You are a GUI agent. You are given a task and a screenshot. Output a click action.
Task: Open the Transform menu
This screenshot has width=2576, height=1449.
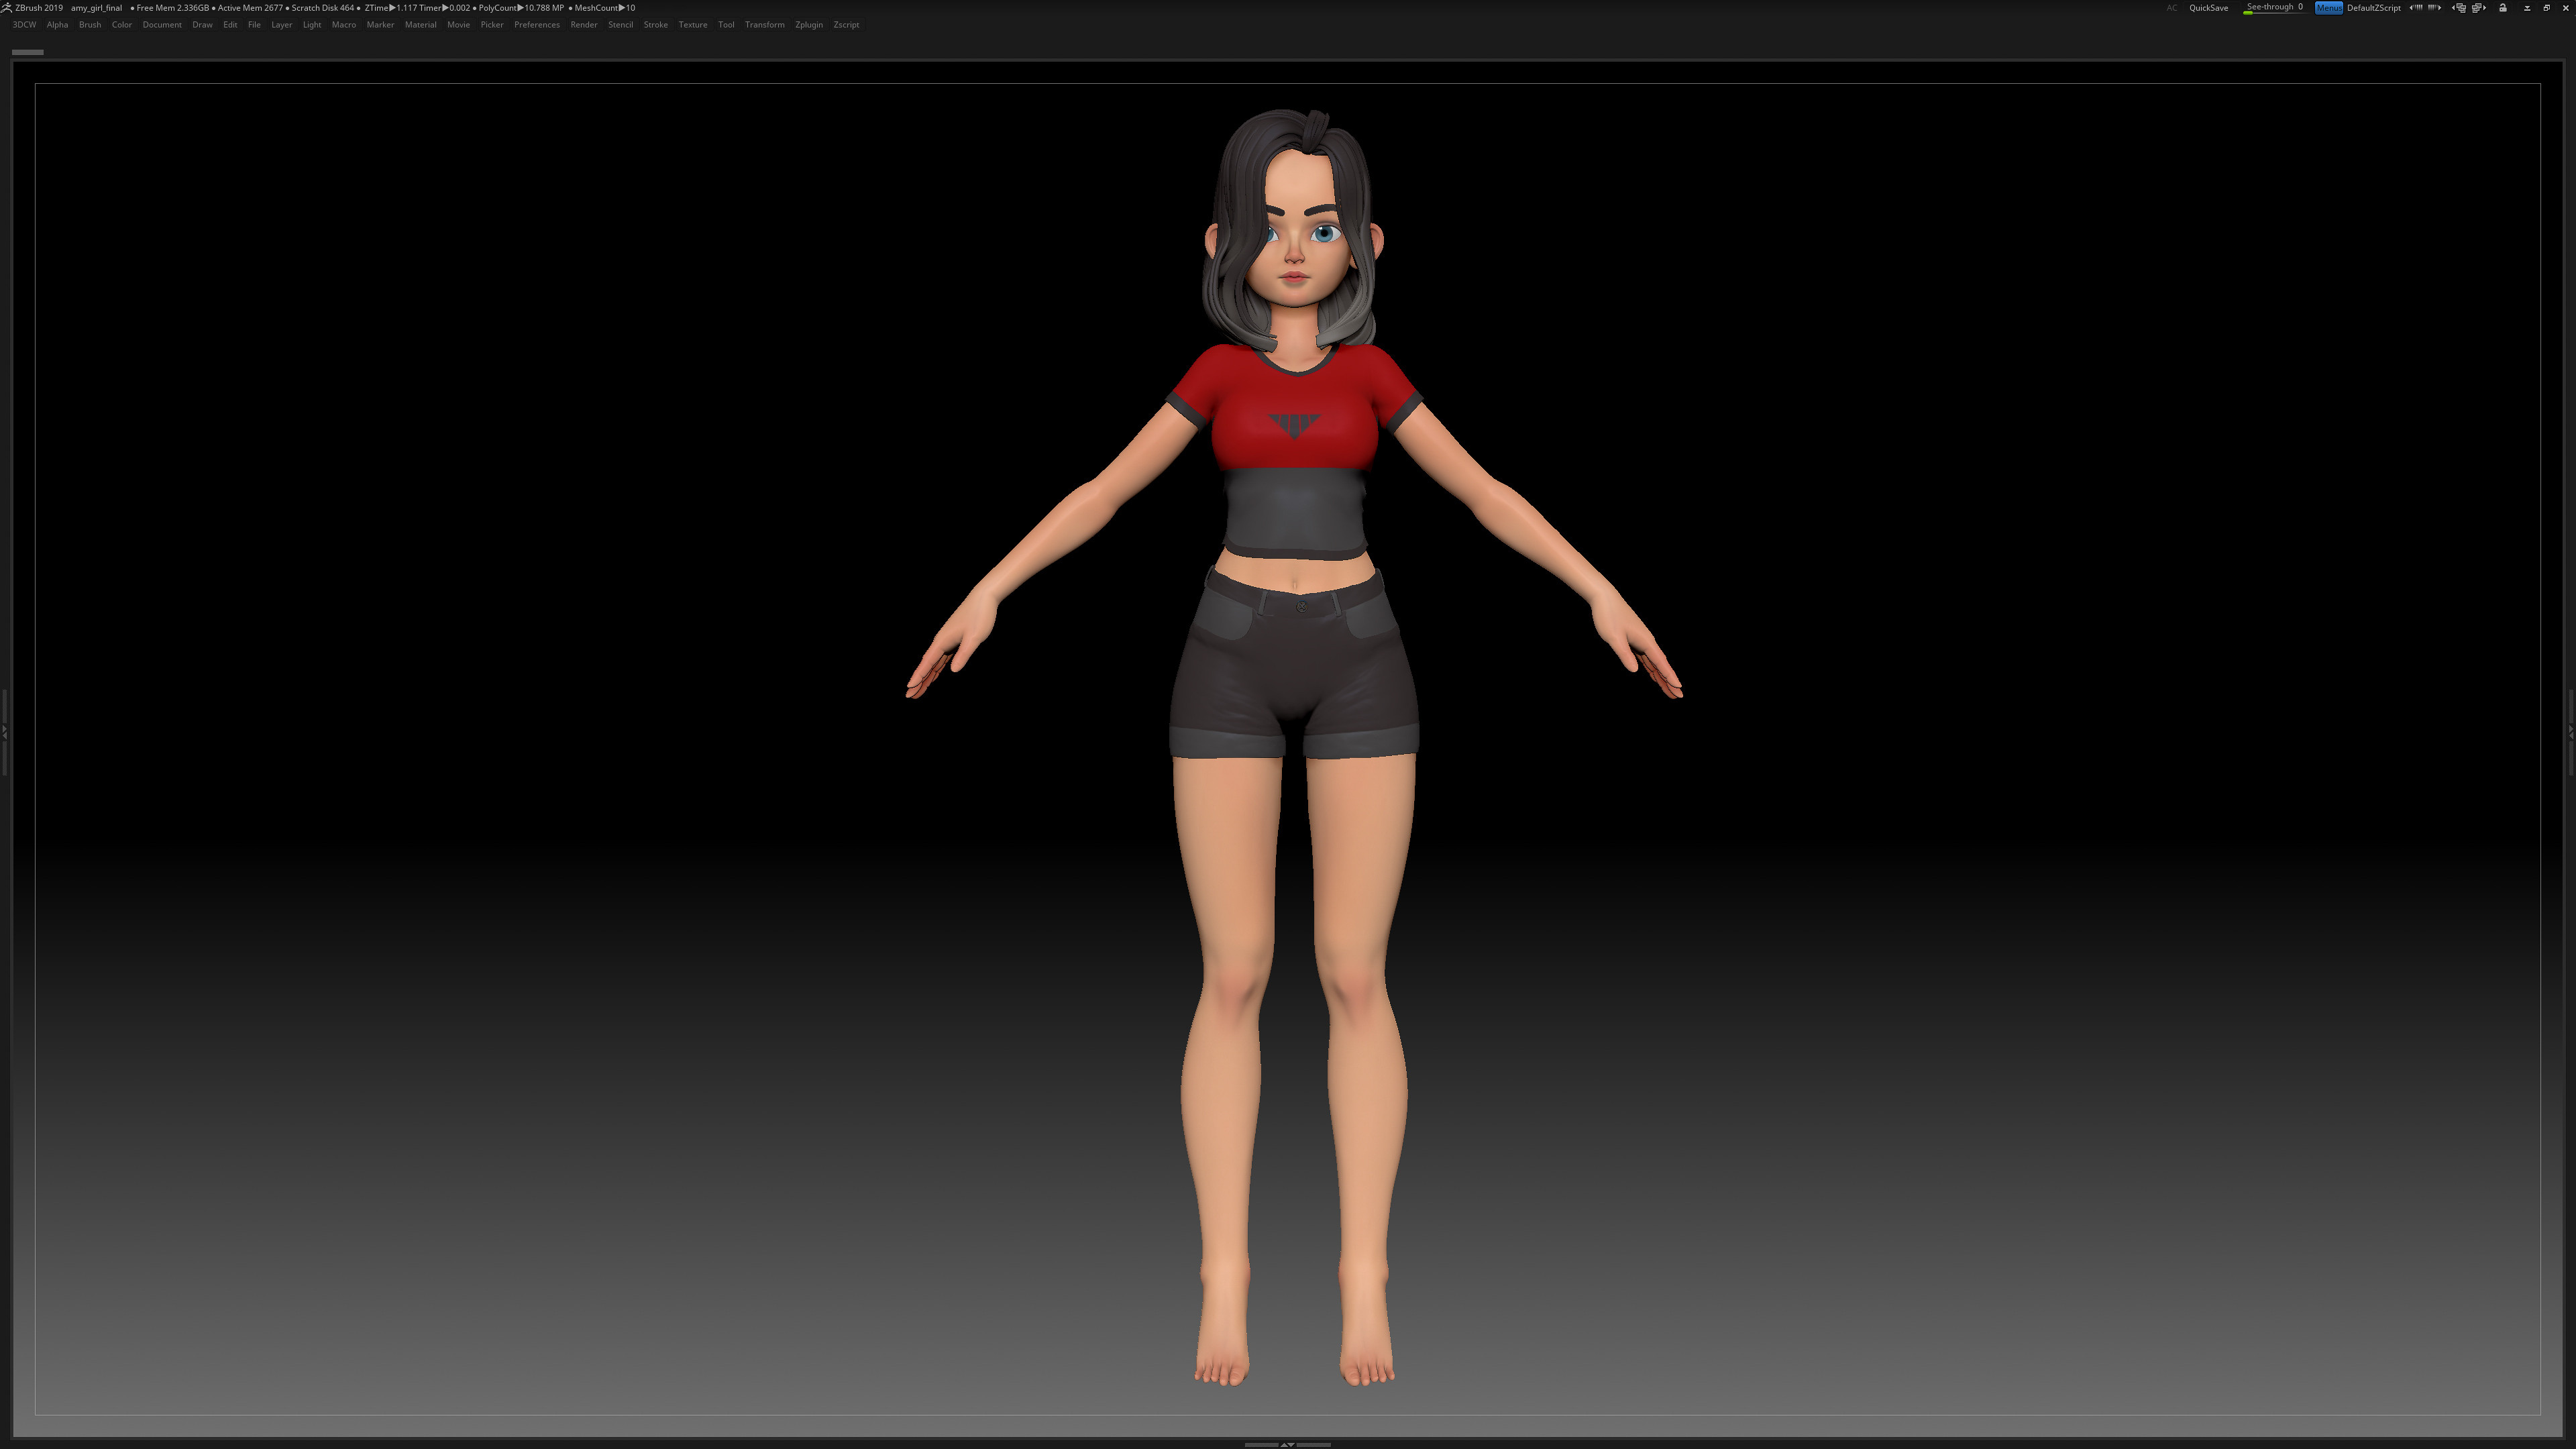pos(765,25)
